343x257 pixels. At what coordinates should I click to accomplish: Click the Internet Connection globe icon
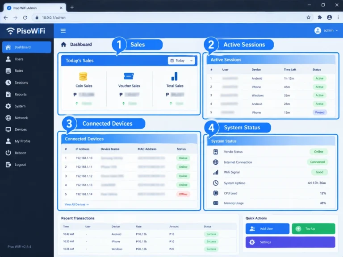click(215, 162)
